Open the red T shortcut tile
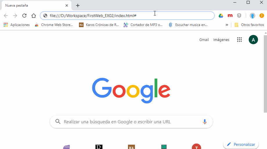The image size is (267, 149). pos(196,146)
